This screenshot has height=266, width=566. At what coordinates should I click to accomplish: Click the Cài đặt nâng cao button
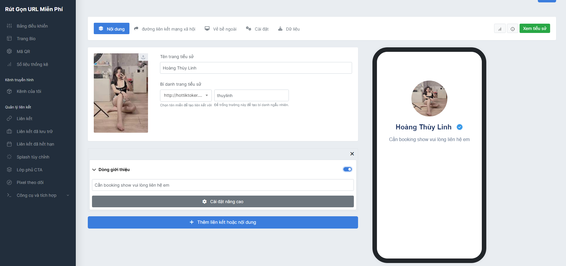tap(223, 202)
